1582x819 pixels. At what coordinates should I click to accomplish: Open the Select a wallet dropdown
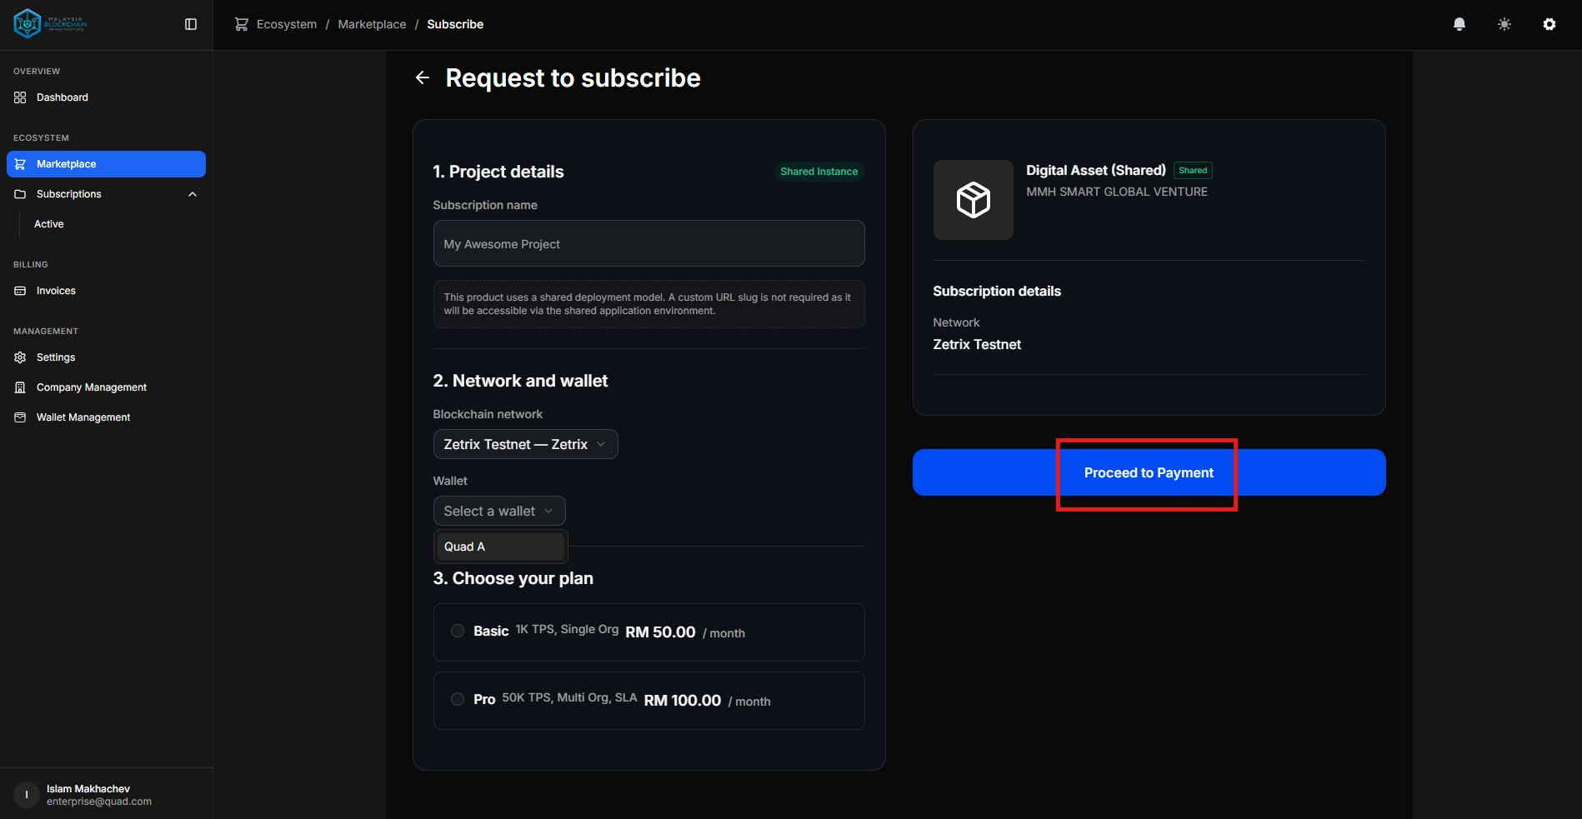point(498,511)
